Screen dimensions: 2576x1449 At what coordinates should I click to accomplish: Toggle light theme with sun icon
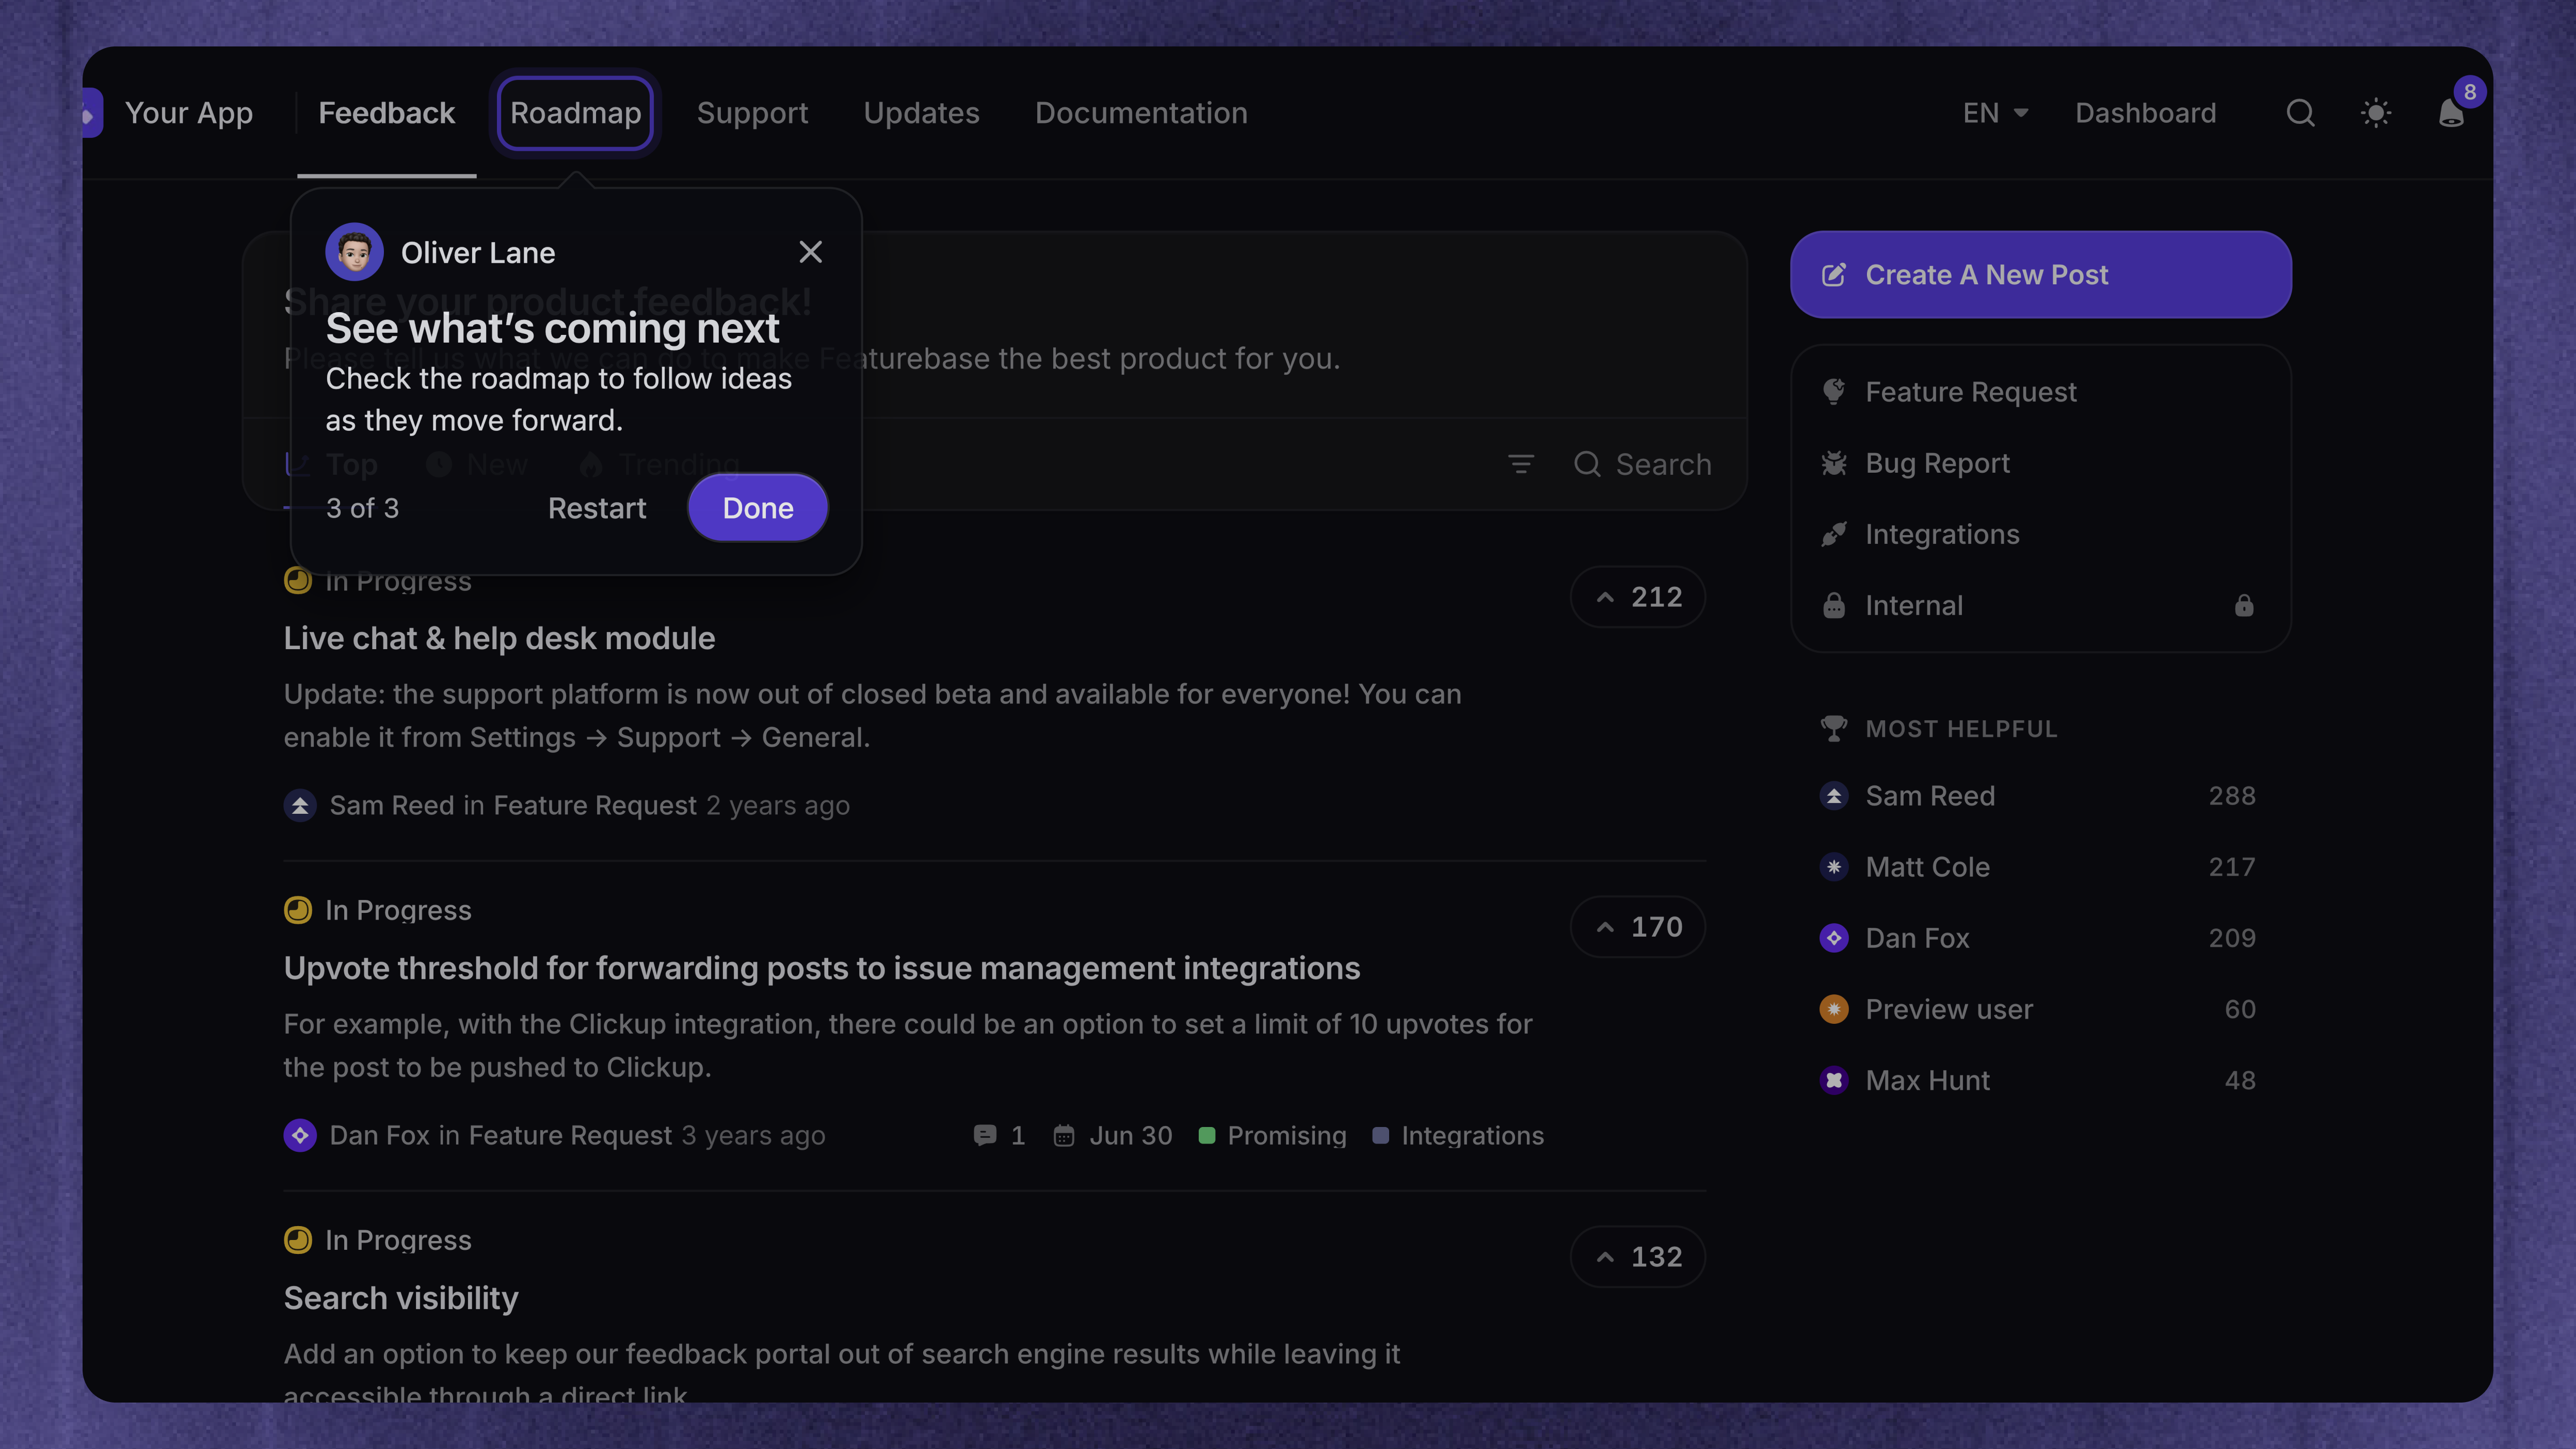(x=2376, y=113)
